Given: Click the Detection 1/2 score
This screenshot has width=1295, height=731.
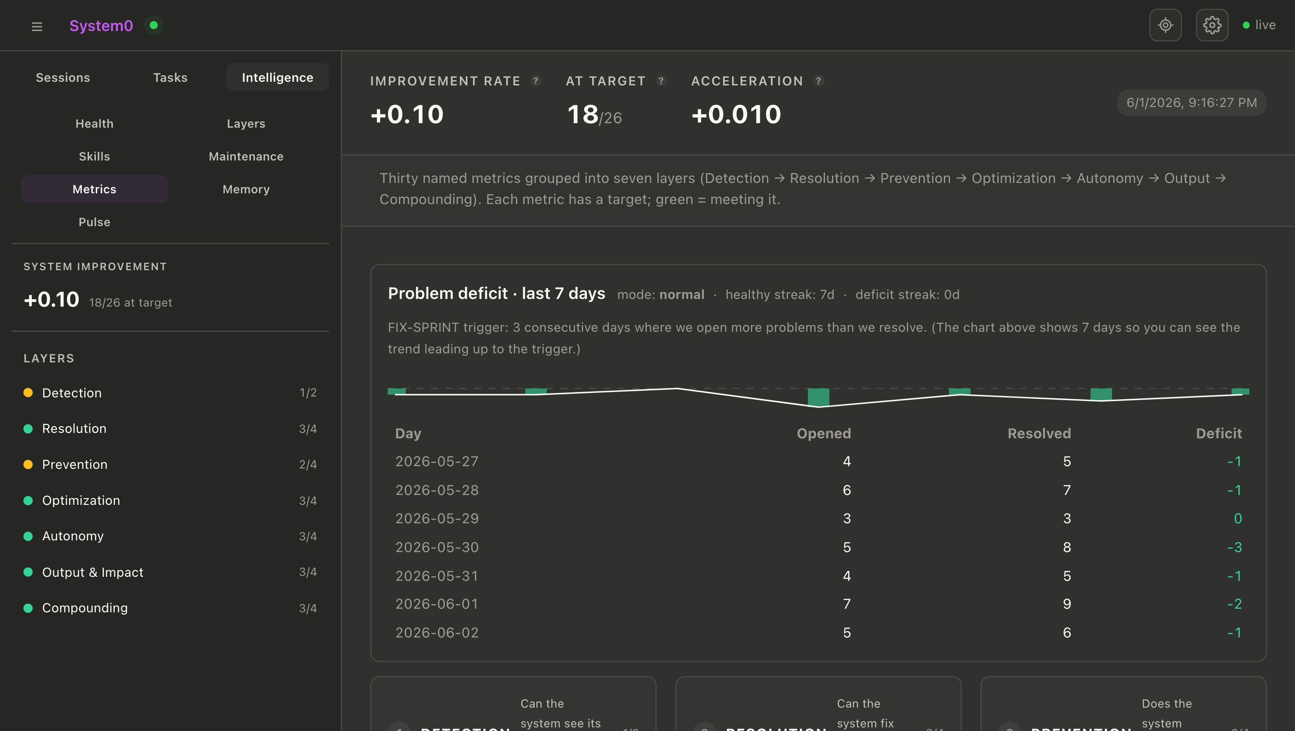Looking at the screenshot, I should [x=308, y=392].
